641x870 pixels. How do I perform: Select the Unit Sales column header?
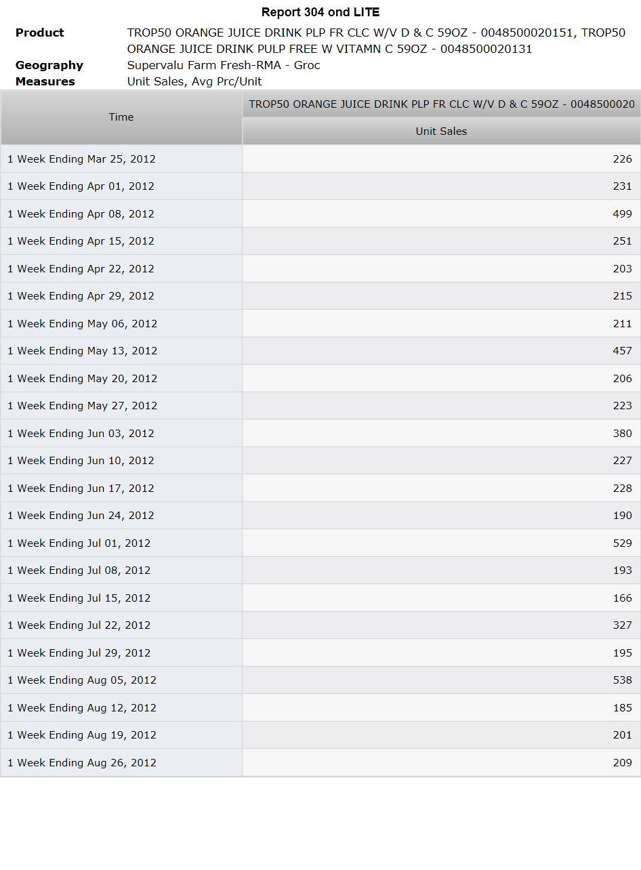click(441, 131)
